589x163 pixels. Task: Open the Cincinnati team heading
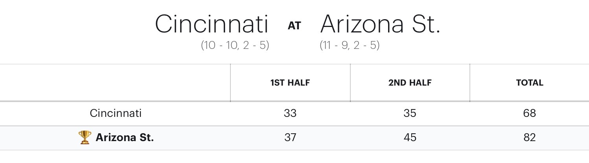point(212,25)
